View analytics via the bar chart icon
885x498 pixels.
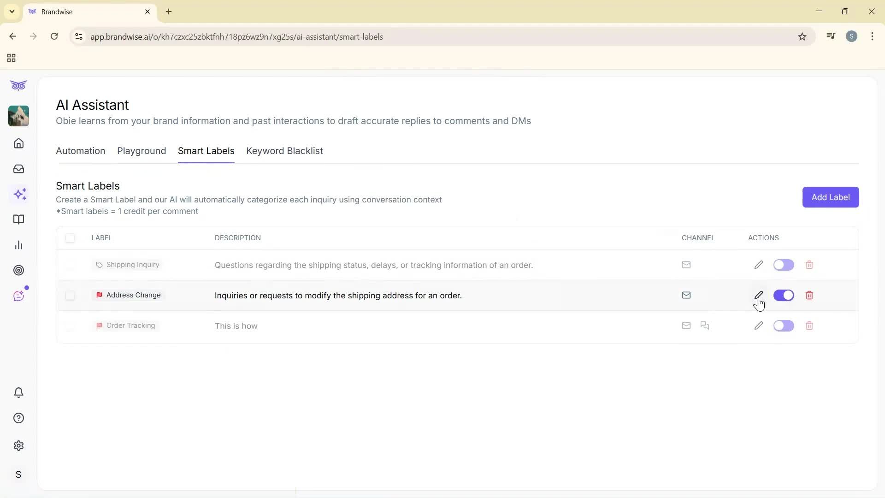19,244
